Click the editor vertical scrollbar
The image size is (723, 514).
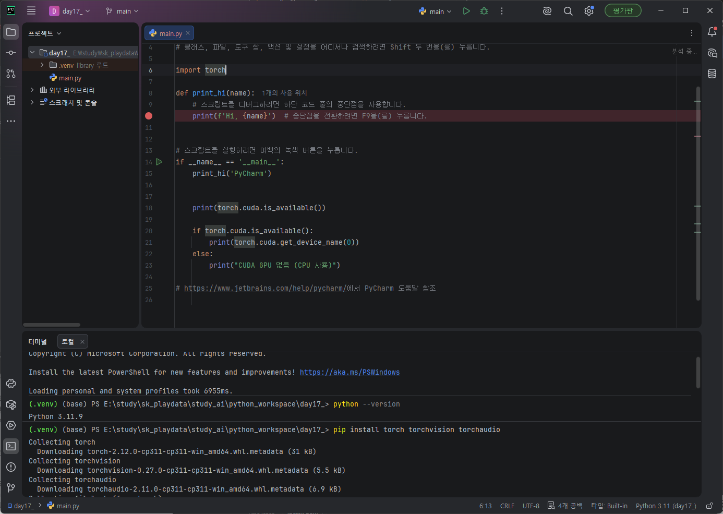tap(698, 193)
